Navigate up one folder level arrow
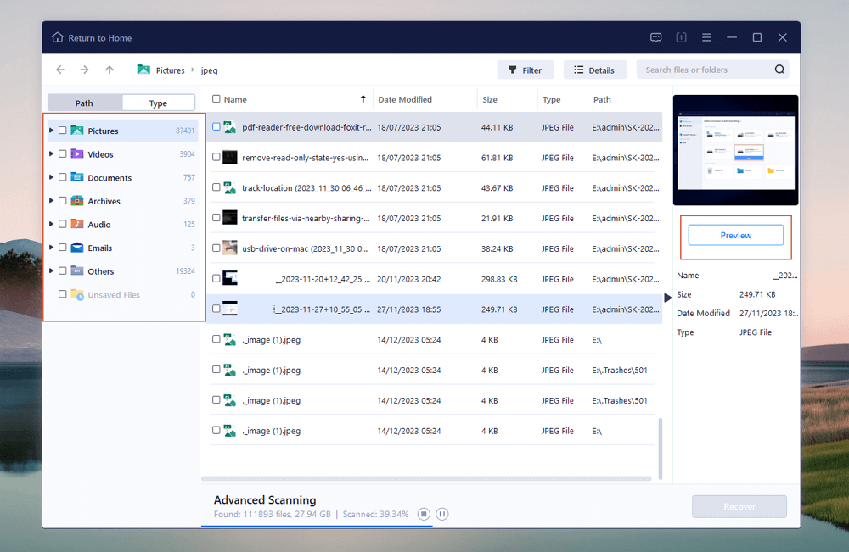 coord(109,70)
